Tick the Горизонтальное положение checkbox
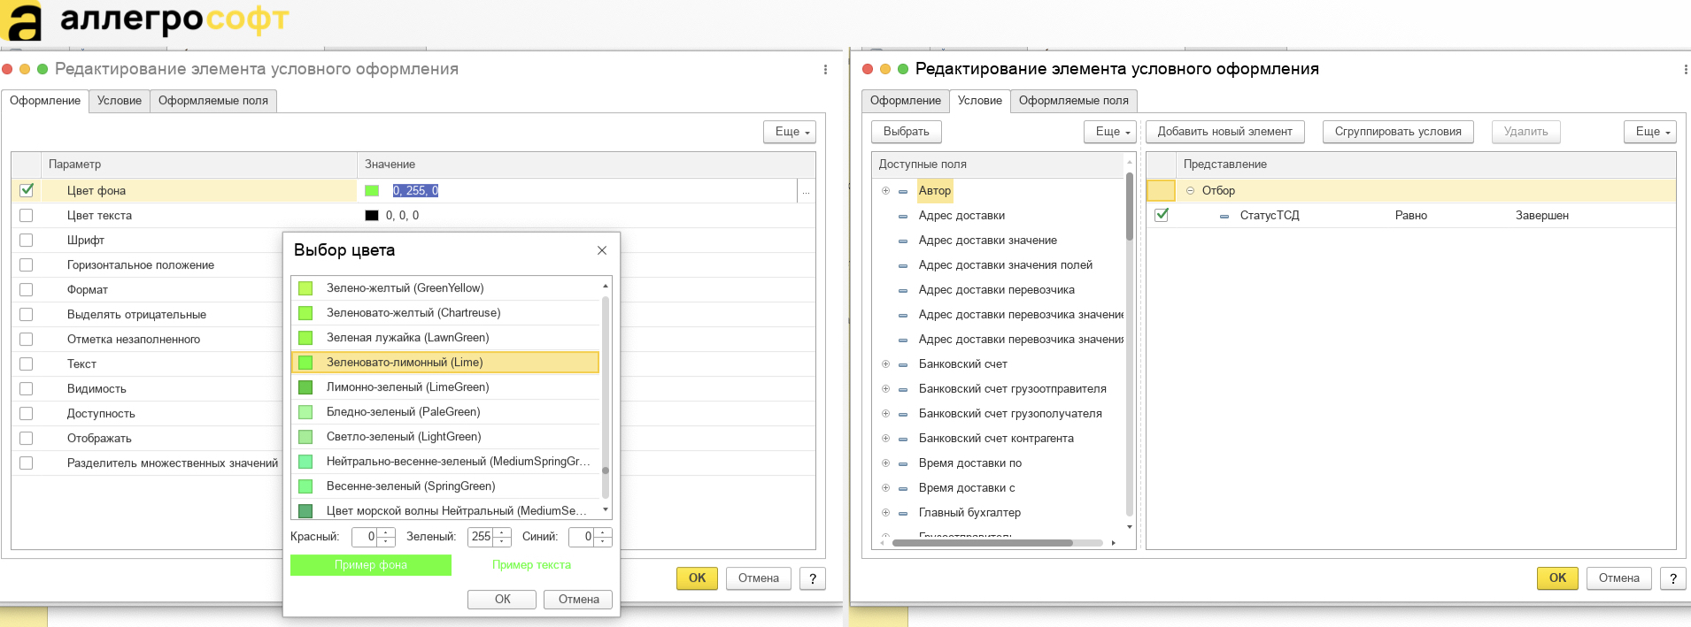Screen dimensions: 1691x627 click(27, 265)
